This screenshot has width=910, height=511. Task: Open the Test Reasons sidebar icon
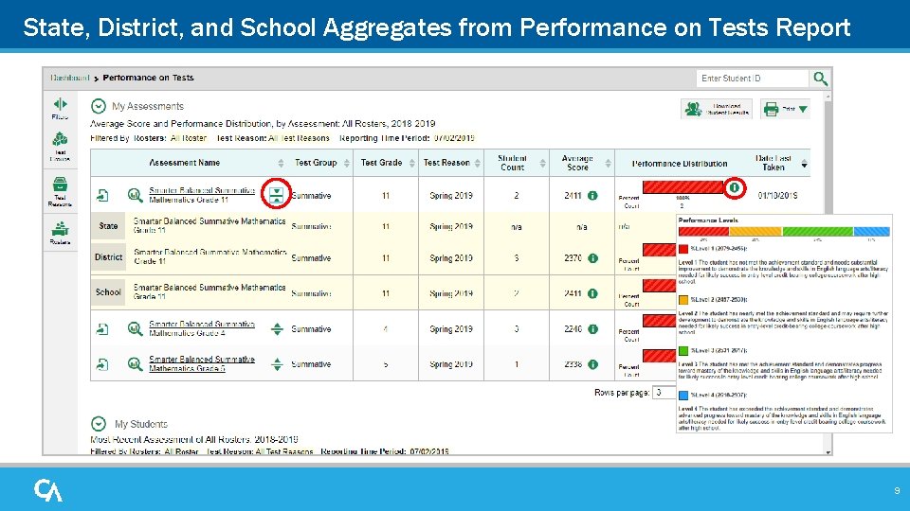[60, 191]
